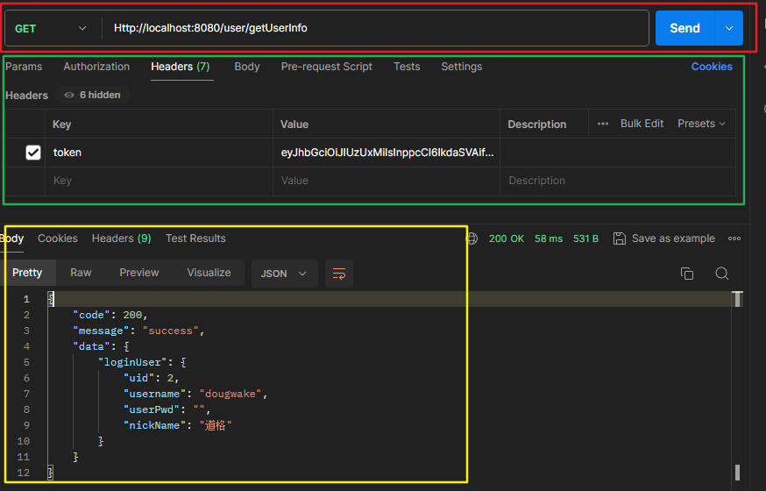766x491 pixels.
Task: Open the JSON format dropdown
Action: pos(284,274)
